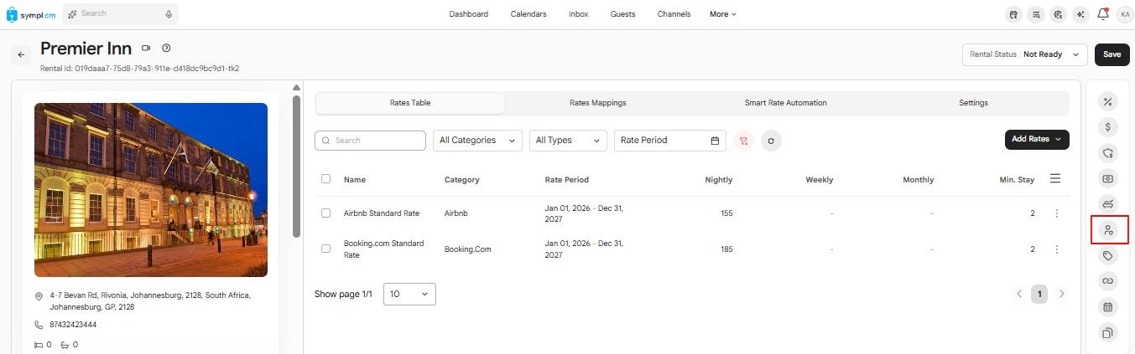The width and height of the screenshot is (1135, 354).
Task: Click the microphone icon in global search
Action: [169, 14]
